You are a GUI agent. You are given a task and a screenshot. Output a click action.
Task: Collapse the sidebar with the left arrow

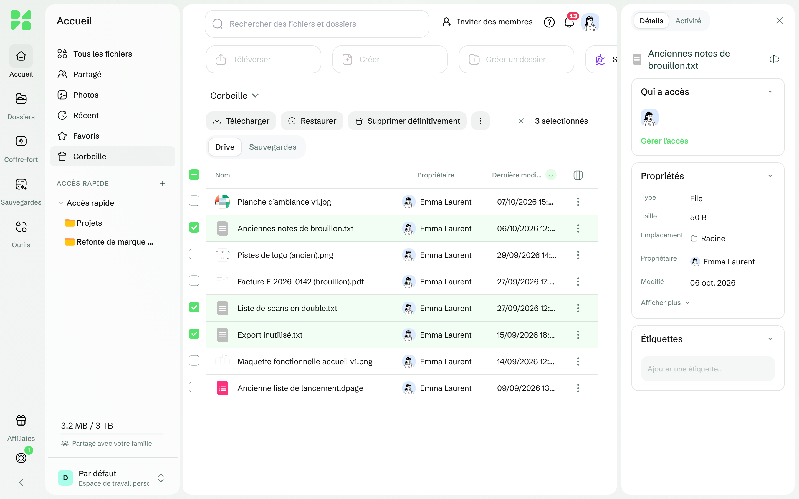(21, 482)
